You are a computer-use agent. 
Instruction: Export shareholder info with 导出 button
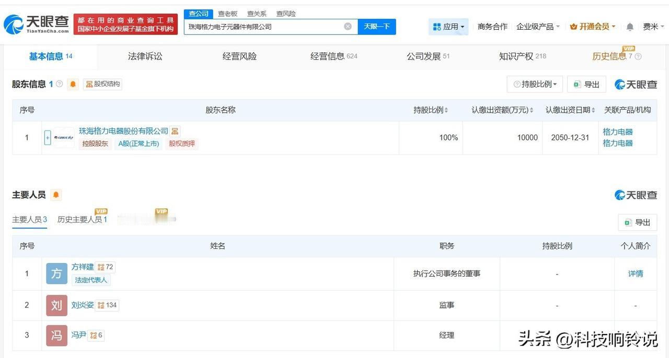point(587,85)
